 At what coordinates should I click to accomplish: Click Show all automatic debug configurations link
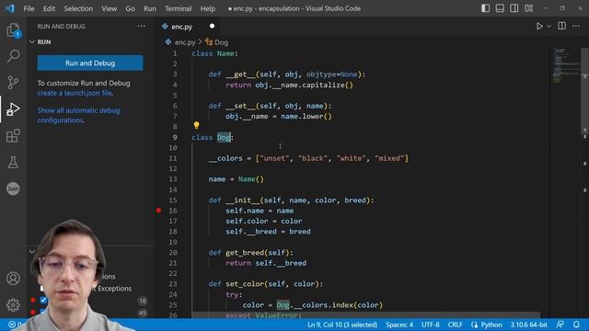(x=78, y=115)
